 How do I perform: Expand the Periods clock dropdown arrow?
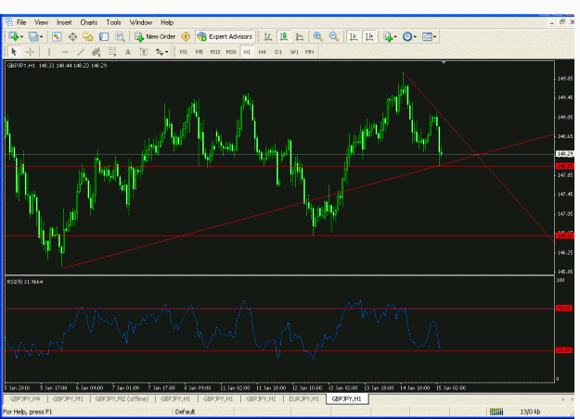tap(415, 37)
